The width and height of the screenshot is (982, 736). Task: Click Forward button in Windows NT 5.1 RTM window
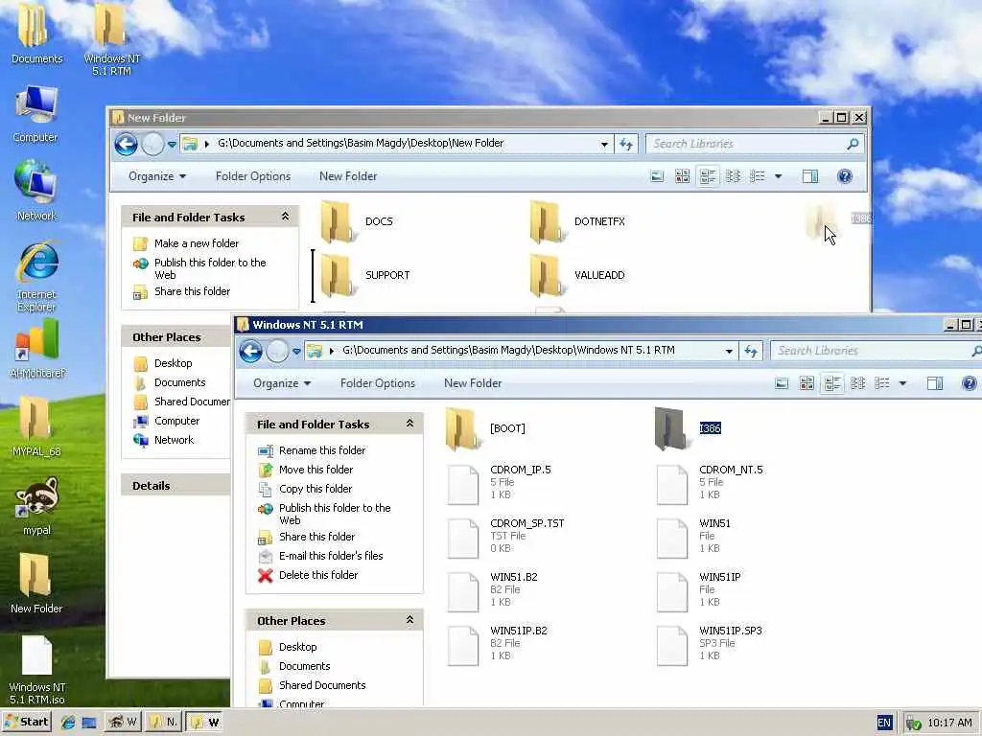(277, 351)
